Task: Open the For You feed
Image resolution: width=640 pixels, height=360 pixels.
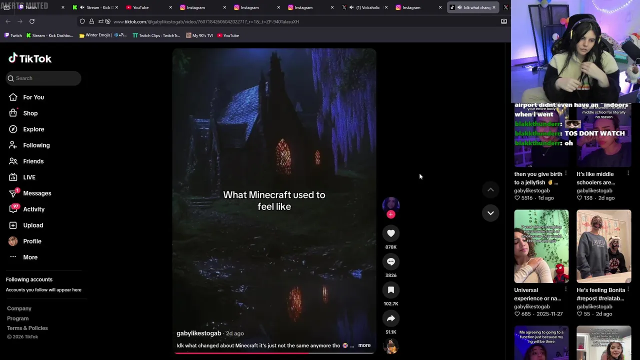Action: tap(33, 97)
